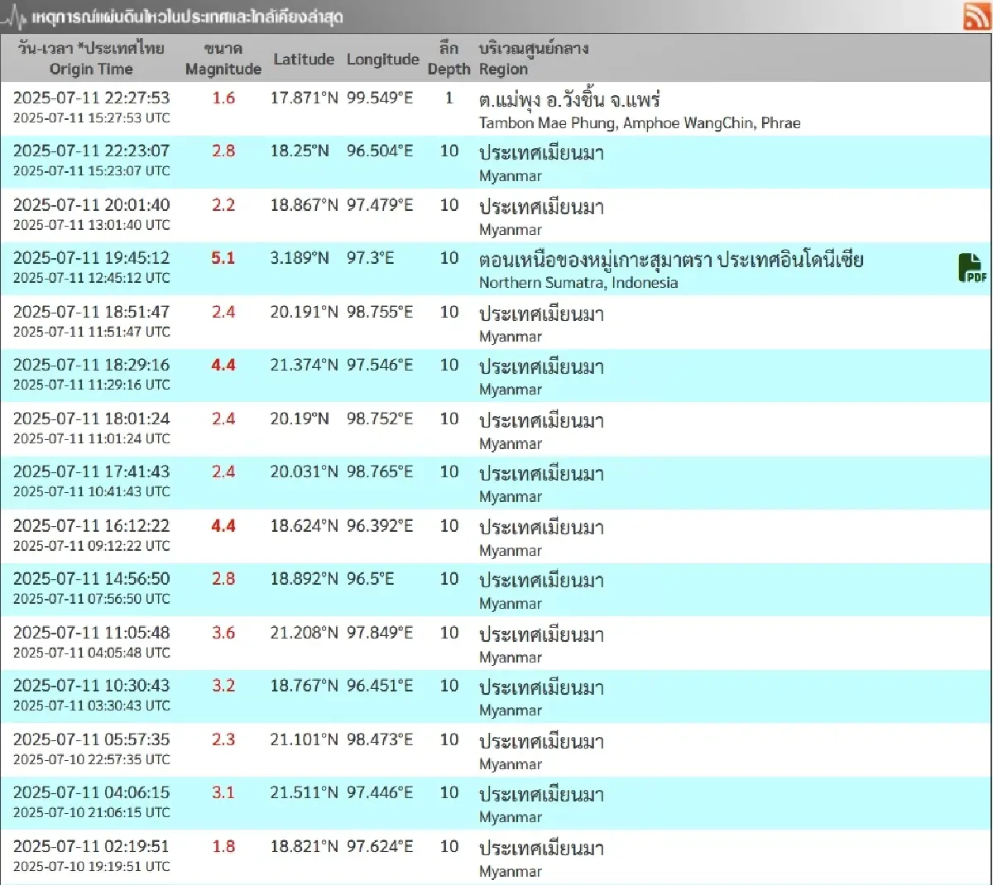
Task: Select Northern Sumatra, Indonesia region text
Action: (x=578, y=283)
